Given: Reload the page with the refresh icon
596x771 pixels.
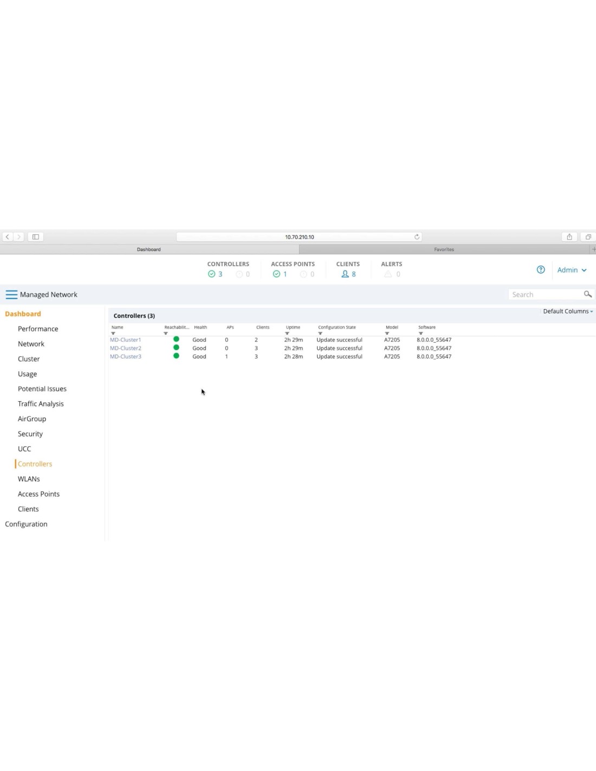Looking at the screenshot, I should pyautogui.click(x=417, y=237).
